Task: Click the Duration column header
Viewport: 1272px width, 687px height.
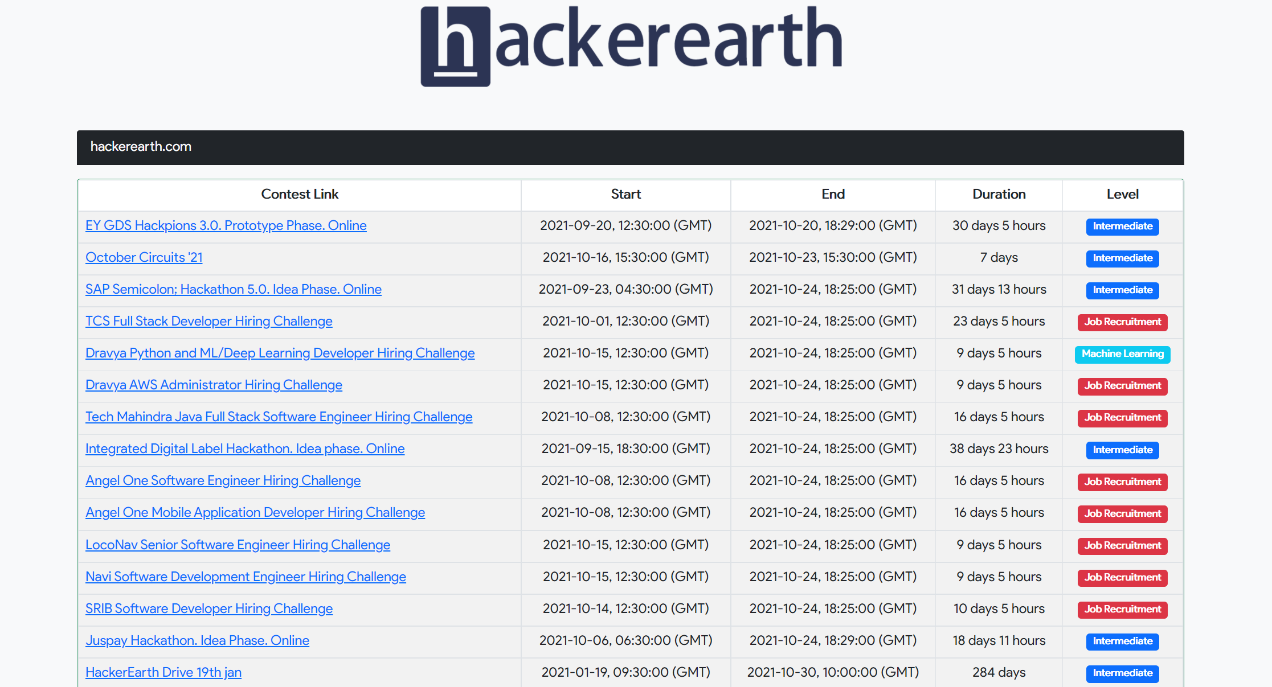Action: point(999,194)
